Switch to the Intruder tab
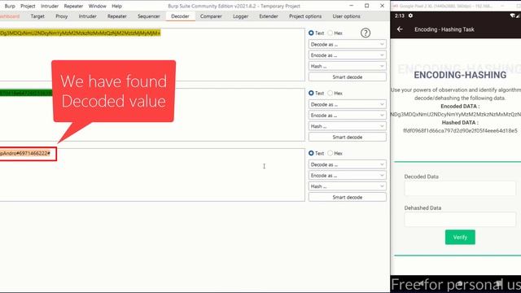521x293 pixels. click(87, 16)
